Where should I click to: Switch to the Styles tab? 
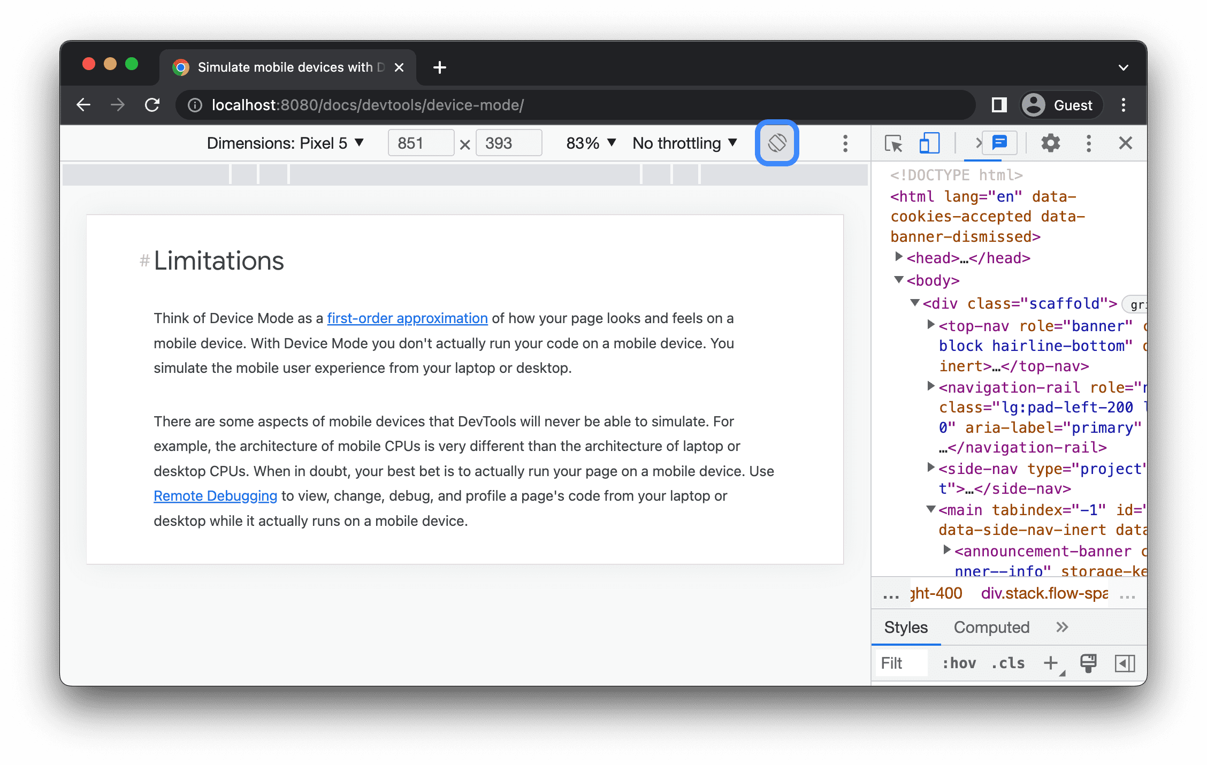[904, 627]
